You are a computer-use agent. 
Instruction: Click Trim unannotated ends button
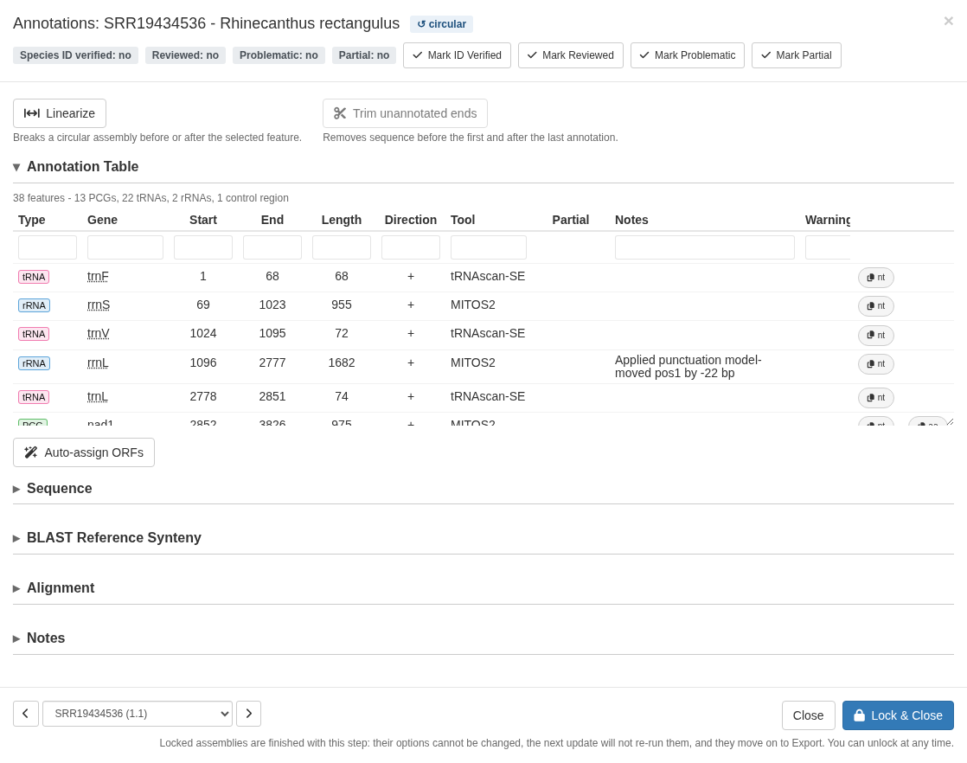coord(405,113)
